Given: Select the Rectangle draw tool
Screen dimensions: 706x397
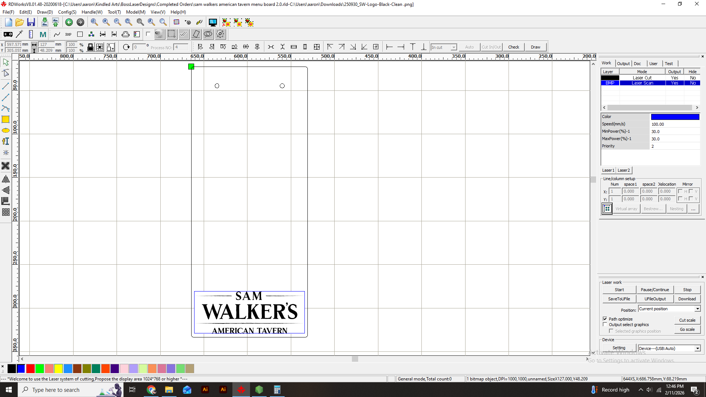Looking at the screenshot, I should (6, 119).
